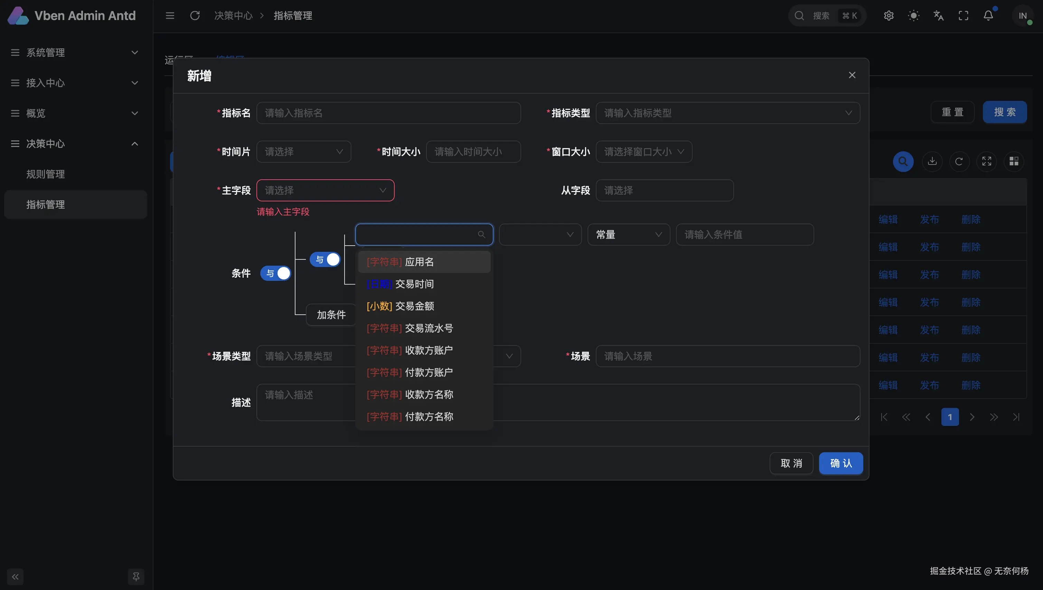This screenshot has width=1043, height=590.
Task: Select the 交易金额 option in the list
Action: click(x=414, y=306)
